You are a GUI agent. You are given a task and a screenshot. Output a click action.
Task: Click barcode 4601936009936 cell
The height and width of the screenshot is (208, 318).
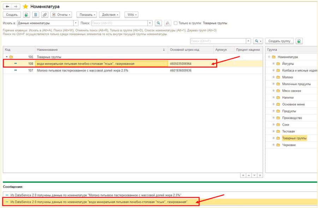point(181,71)
